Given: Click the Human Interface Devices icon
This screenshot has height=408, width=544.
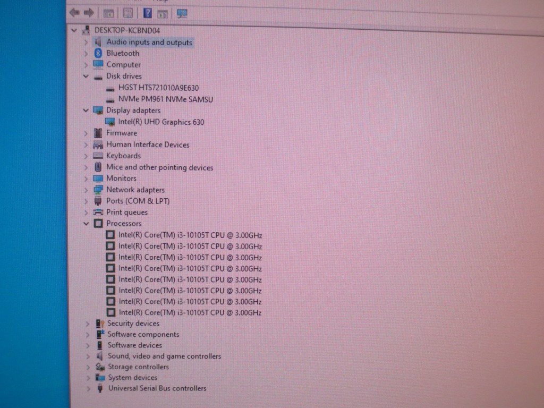Looking at the screenshot, I should coord(98,144).
